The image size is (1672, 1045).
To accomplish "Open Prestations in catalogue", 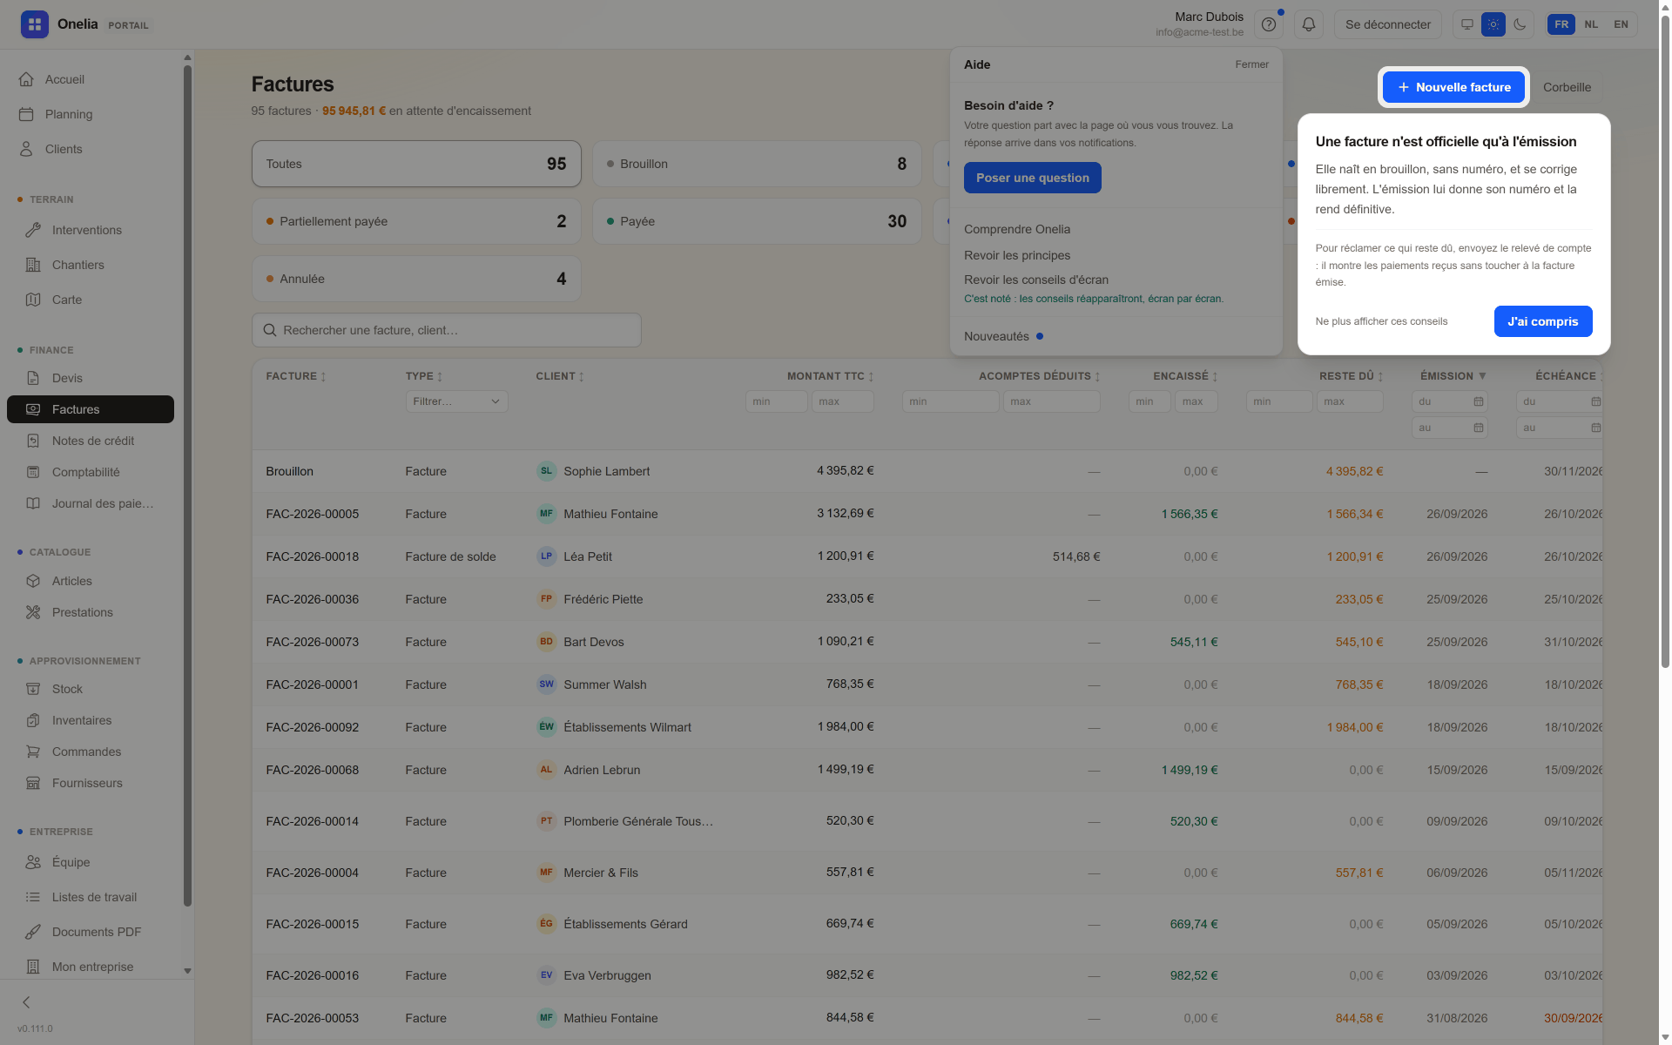I will tap(91, 612).
